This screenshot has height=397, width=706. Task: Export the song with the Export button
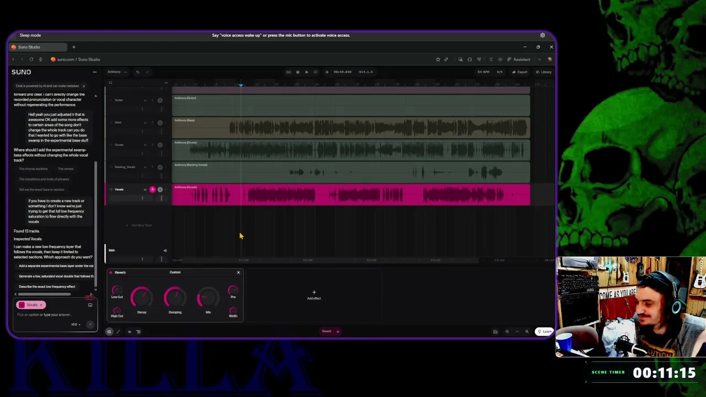point(520,72)
